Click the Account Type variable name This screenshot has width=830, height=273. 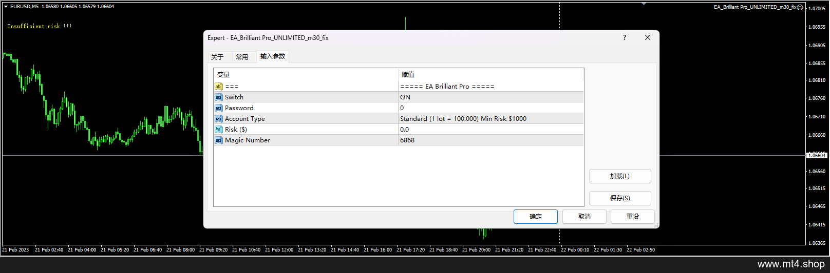(245, 119)
